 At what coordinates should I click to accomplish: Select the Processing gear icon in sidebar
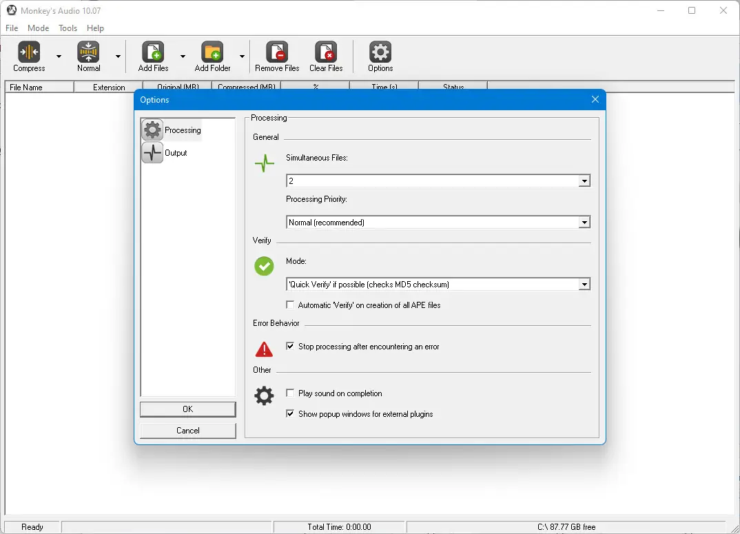(x=152, y=130)
